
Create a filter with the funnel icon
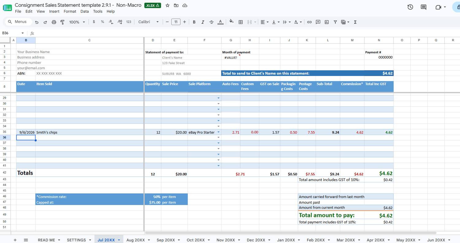coord(335,22)
